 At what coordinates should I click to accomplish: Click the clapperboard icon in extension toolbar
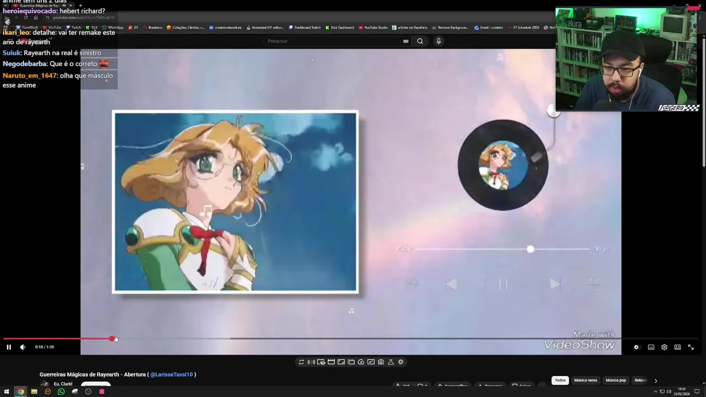pos(331,362)
